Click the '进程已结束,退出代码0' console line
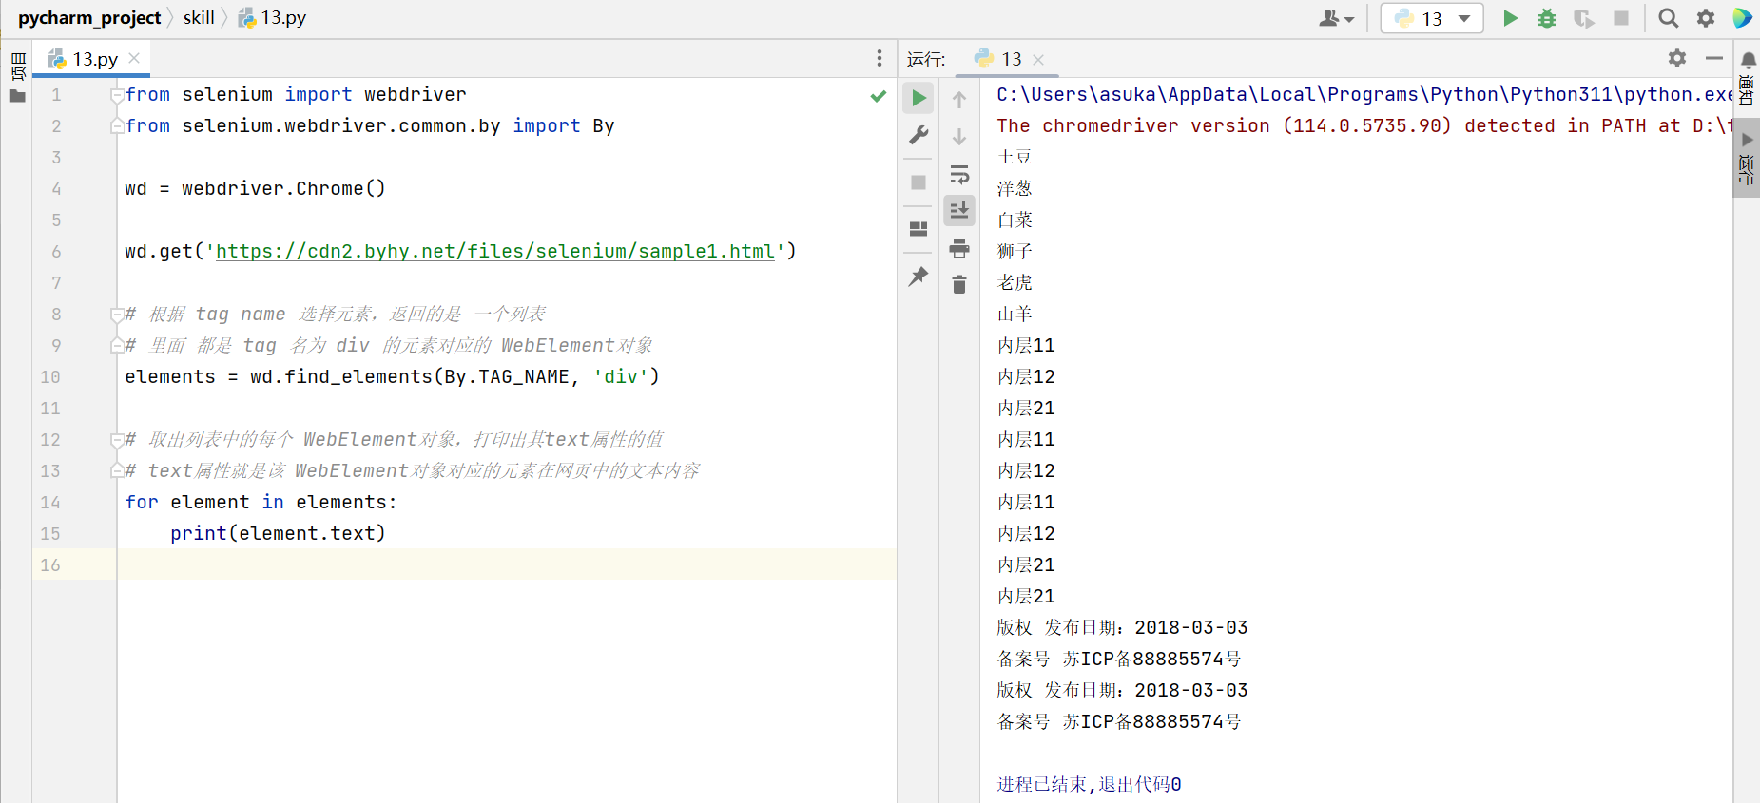The image size is (1760, 803). coord(1089,784)
